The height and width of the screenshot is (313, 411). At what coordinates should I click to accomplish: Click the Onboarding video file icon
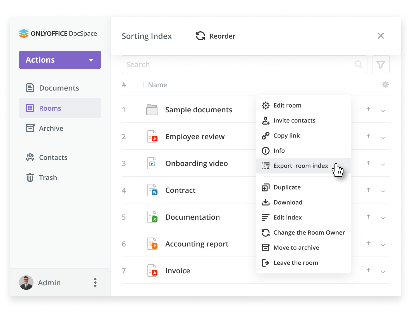pos(152,163)
